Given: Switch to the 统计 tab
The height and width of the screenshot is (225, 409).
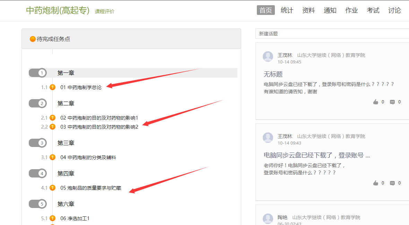Looking at the screenshot, I should coord(287,10).
